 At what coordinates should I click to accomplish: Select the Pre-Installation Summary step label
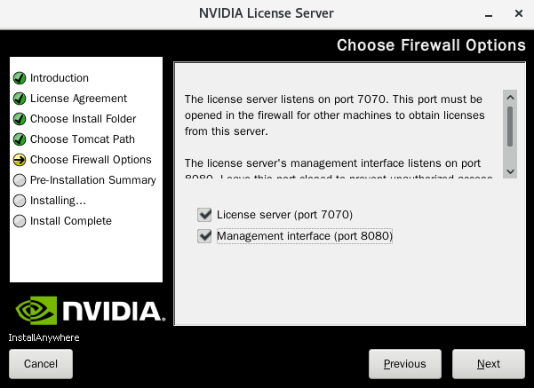click(93, 180)
